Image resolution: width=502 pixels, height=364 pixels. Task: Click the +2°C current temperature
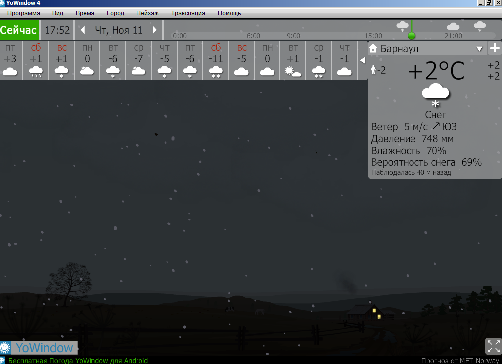[436, 70]
